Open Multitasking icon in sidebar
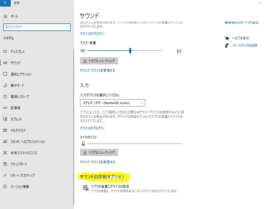This screenshot has width=266, height=209. point(5,130)
